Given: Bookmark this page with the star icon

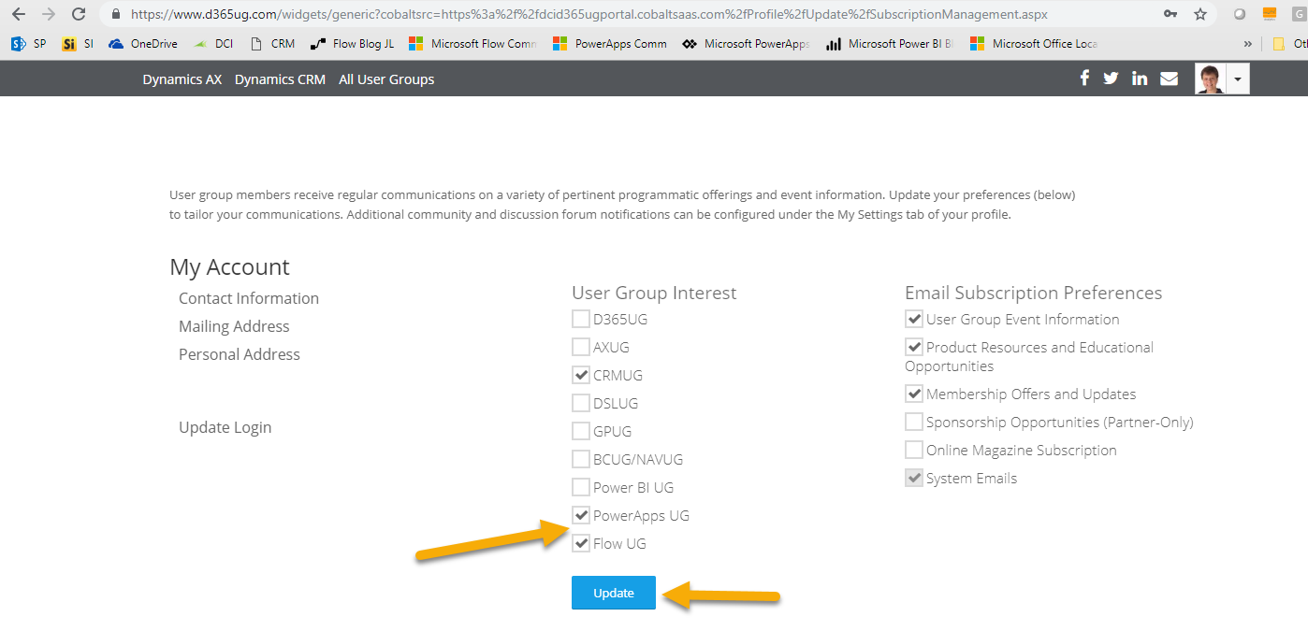Looking at the screenshot, I should click(x=1199, y=14).
